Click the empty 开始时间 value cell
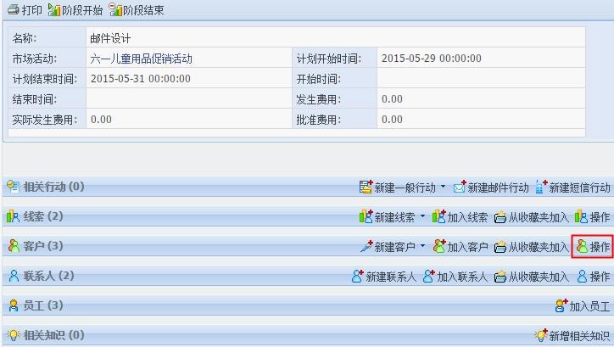The image size is (614, 347). (x=481, y=79)
